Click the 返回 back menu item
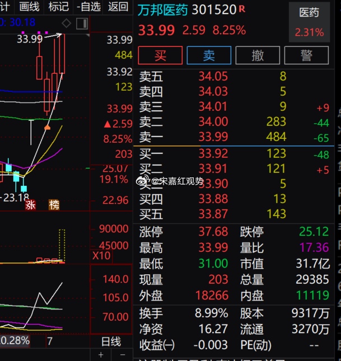The height and width of the screenshot is (361, 341). 118,7
